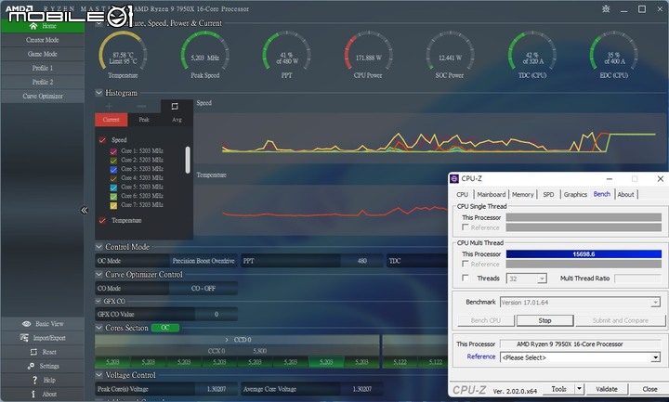Click the Reset icon in sidebar

point(33,352)
